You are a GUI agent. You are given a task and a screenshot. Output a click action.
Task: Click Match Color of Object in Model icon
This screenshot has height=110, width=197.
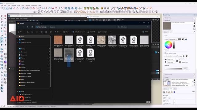183,39
